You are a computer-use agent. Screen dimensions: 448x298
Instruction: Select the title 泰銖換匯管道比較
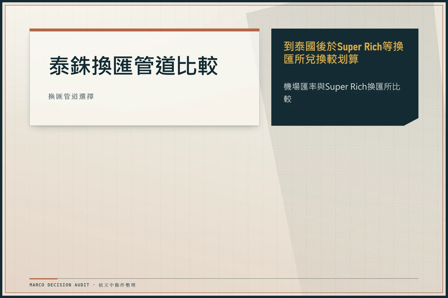pos(133,66)
